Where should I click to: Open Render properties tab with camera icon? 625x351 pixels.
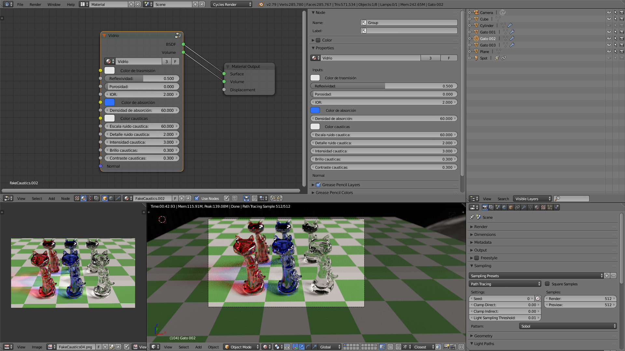[485, 207]
